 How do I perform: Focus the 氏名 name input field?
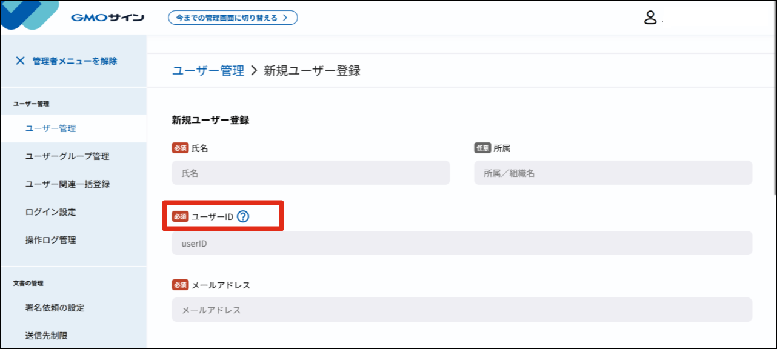click(310, 173)
